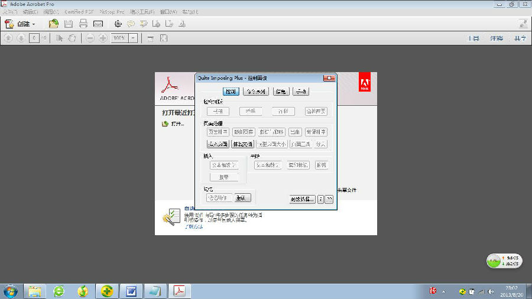Click the 打开... open file link
The height and width of the screenshot is (299, 532).
tap(177, 123)
